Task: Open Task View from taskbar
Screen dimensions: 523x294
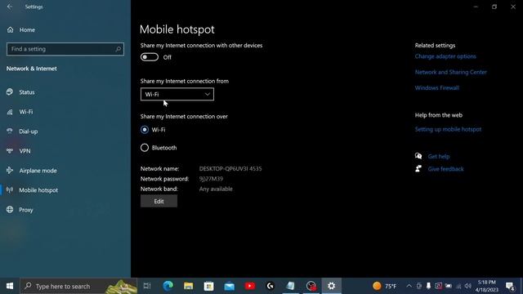Action: [147, 286]
